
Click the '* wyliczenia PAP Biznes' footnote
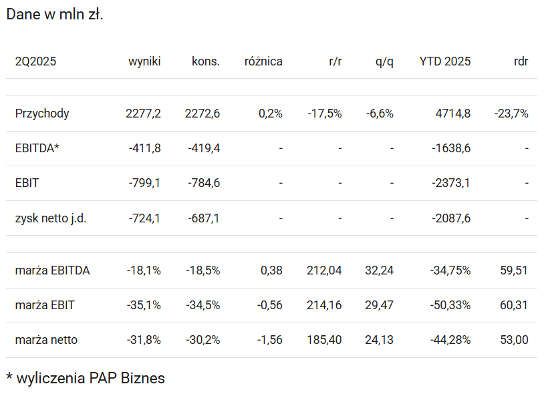[86, 378]
